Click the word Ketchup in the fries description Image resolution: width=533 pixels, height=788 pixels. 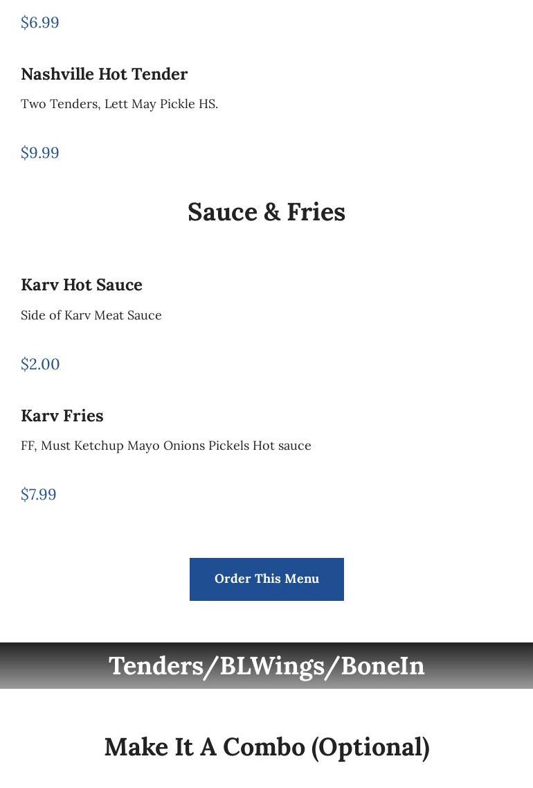tap(99, 446)
